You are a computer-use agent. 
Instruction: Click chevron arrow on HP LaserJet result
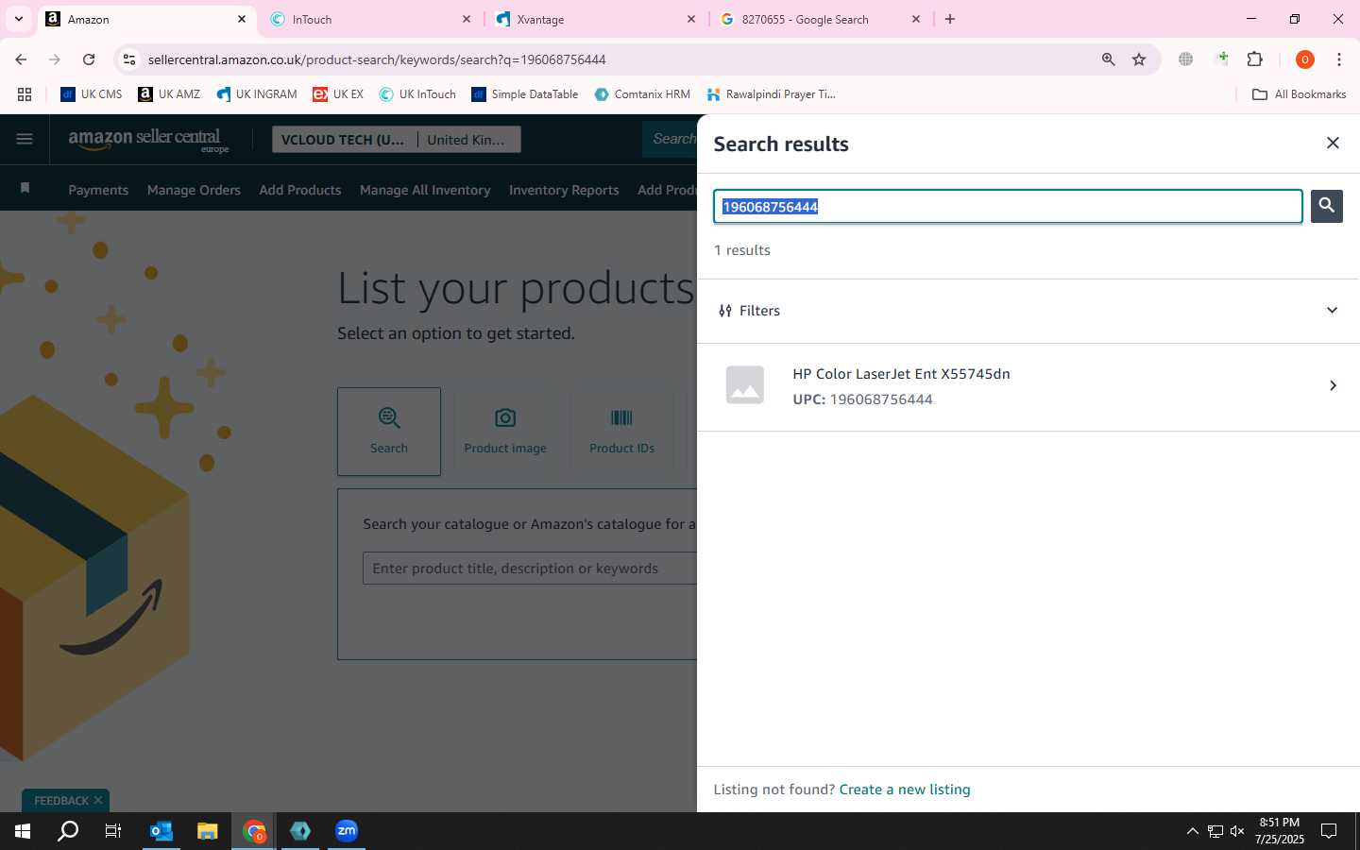[1333, 385]
